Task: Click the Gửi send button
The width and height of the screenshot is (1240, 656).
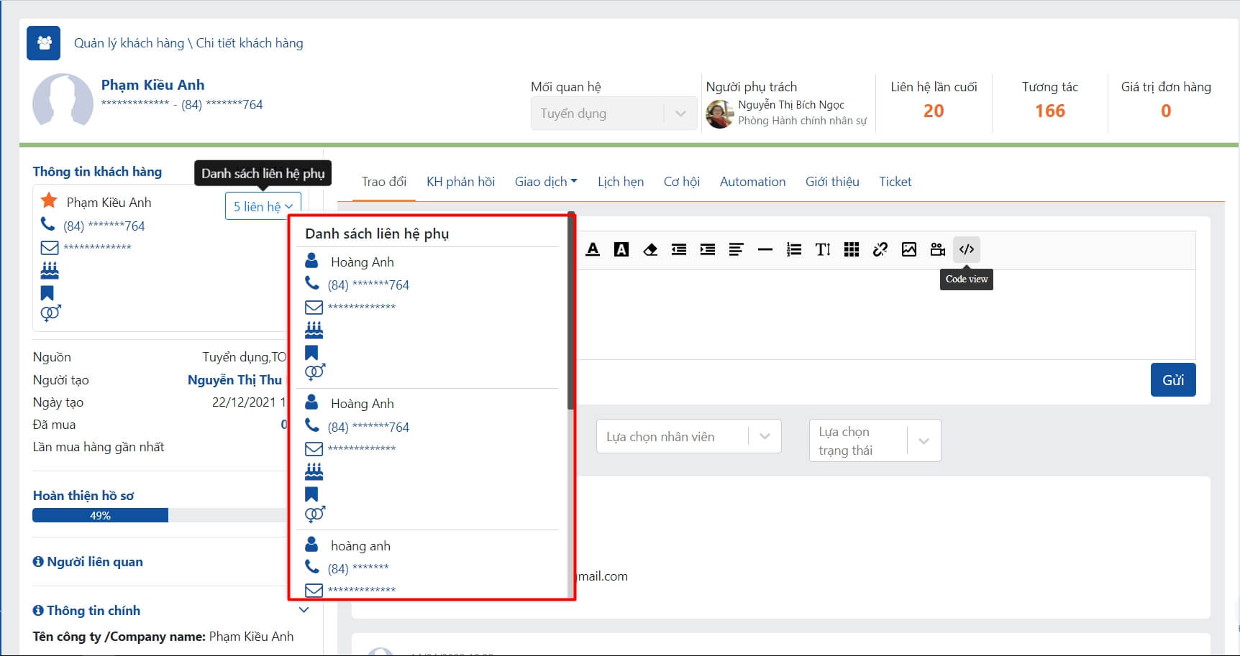Action: tap(1173, 380)
